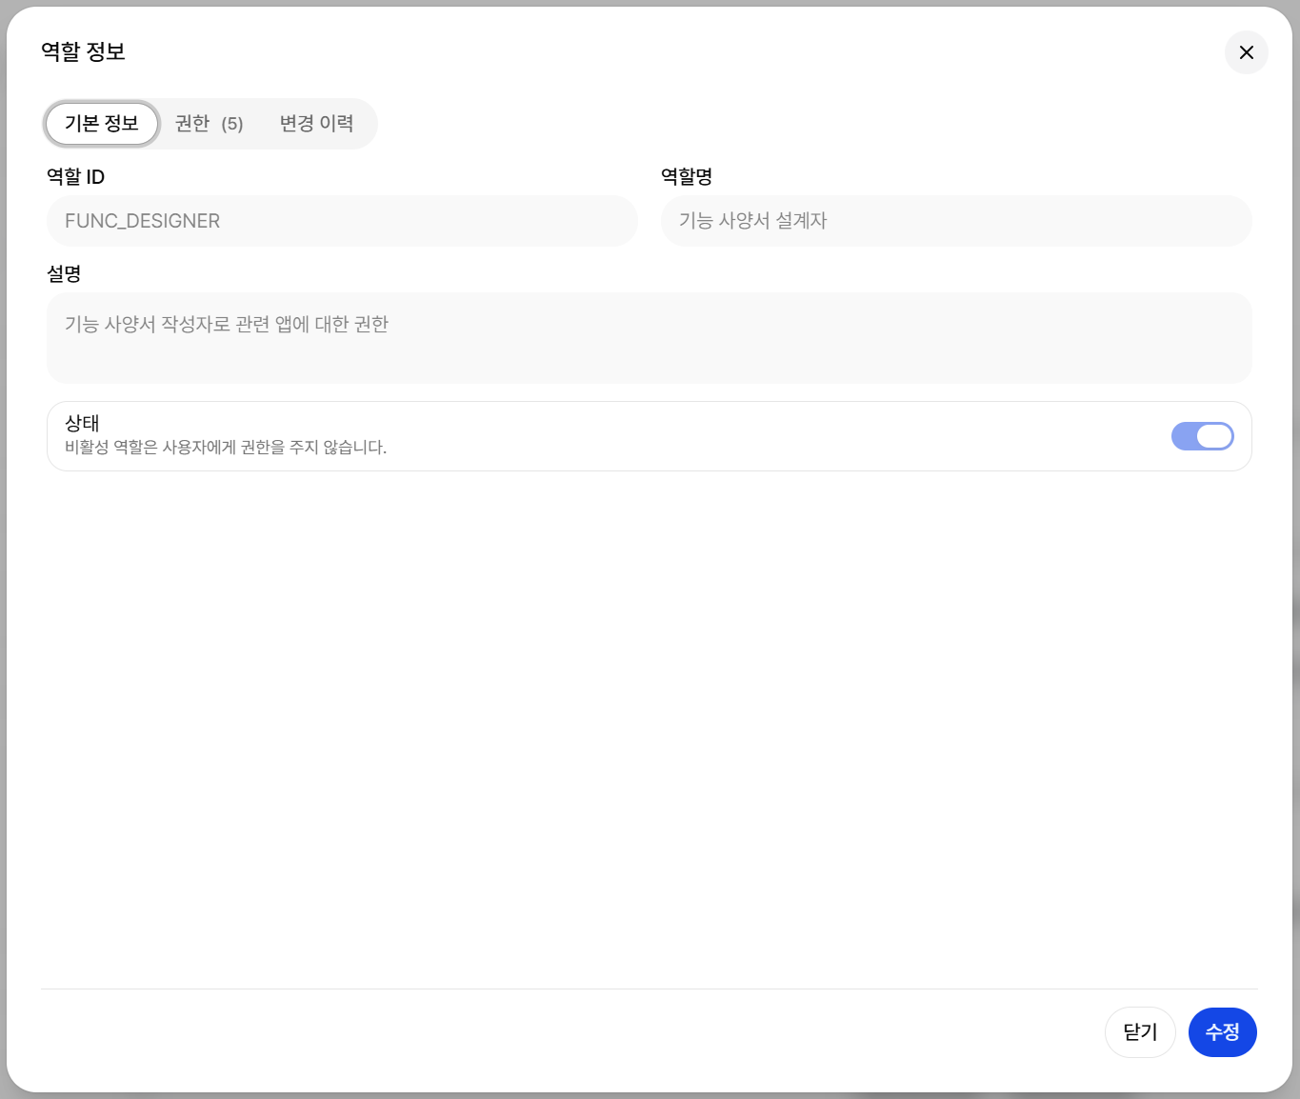This screenshot has width=1300, height=1099.
Task: Toggle the 상태 active switch
Action: pyautogui.click(x=1202, y=436)
